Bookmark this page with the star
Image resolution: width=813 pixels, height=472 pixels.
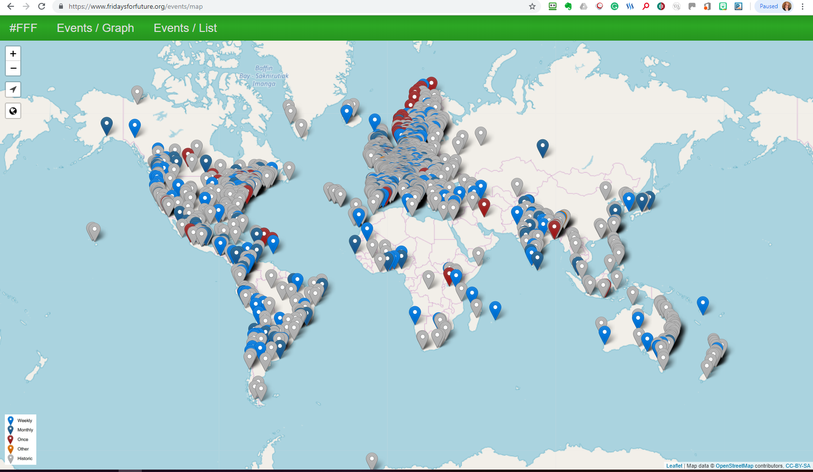532,6
